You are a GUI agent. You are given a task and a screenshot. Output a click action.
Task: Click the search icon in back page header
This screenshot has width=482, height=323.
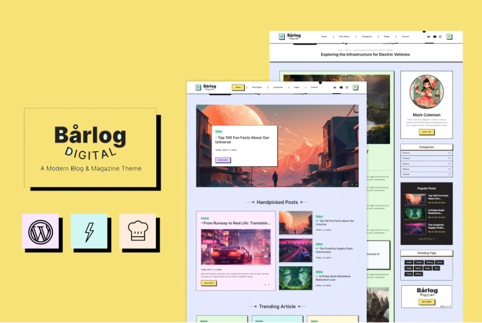[449, 37]
